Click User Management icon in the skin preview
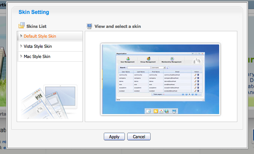 pyautogui.click(x=128, y=58)
